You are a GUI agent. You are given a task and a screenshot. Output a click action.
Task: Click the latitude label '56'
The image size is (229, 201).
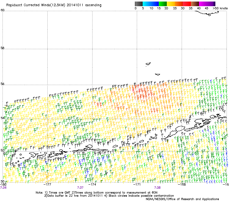point(2,84)
